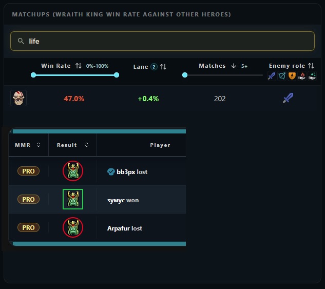325x289 pixels.
Task: Sort the table by Result column
Action: [x=72, y=145]
